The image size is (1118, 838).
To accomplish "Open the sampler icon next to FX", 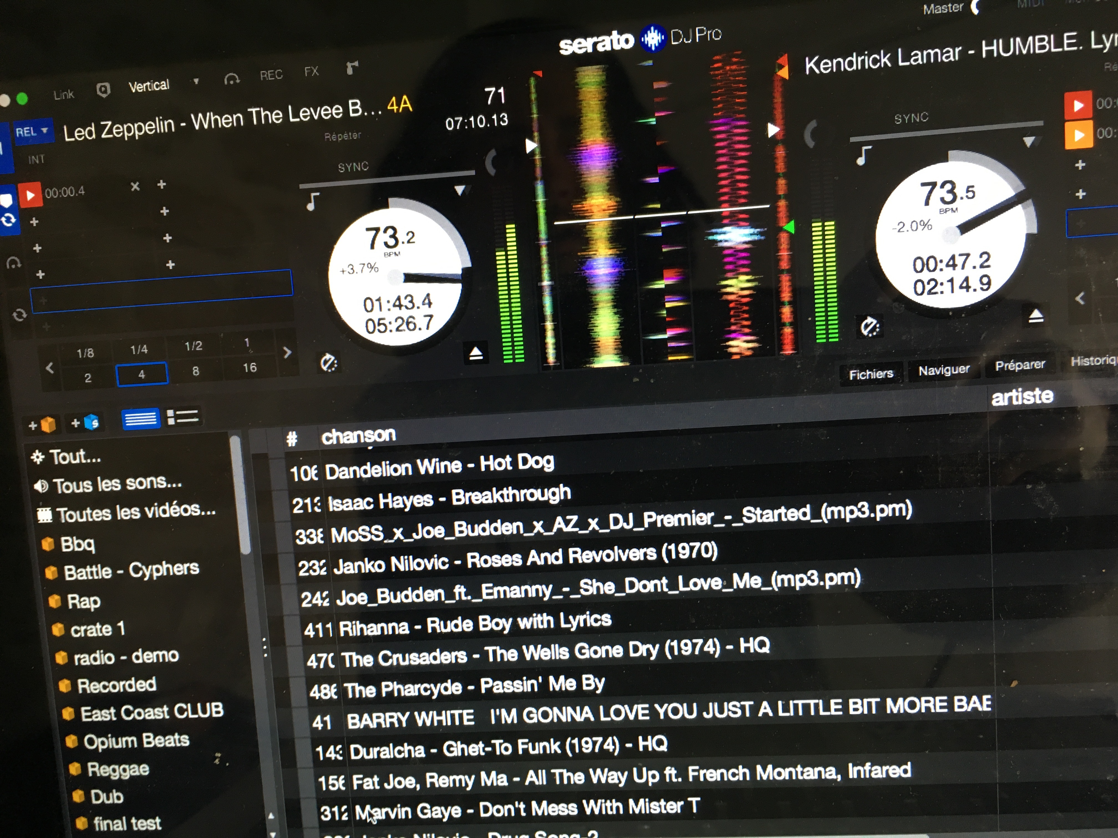I will coord(352,67).
